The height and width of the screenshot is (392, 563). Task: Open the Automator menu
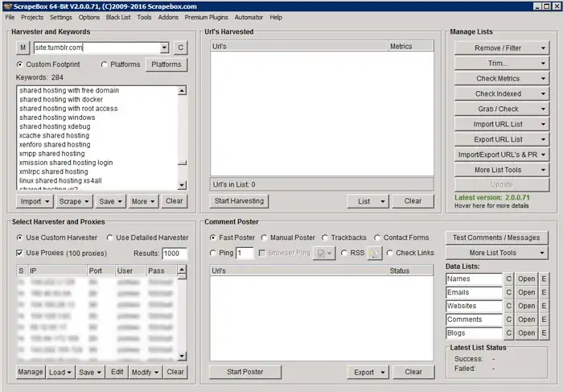249,17
